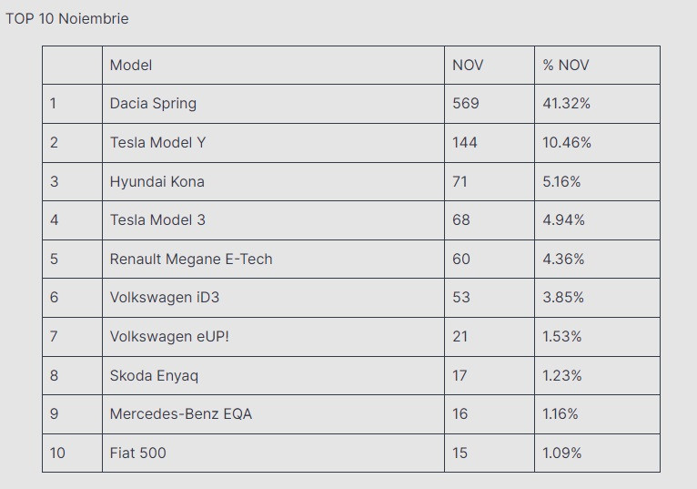Click the Tesla Model 3 cell
The width and height of the screenshot is (697, 489).
(157, 219)
